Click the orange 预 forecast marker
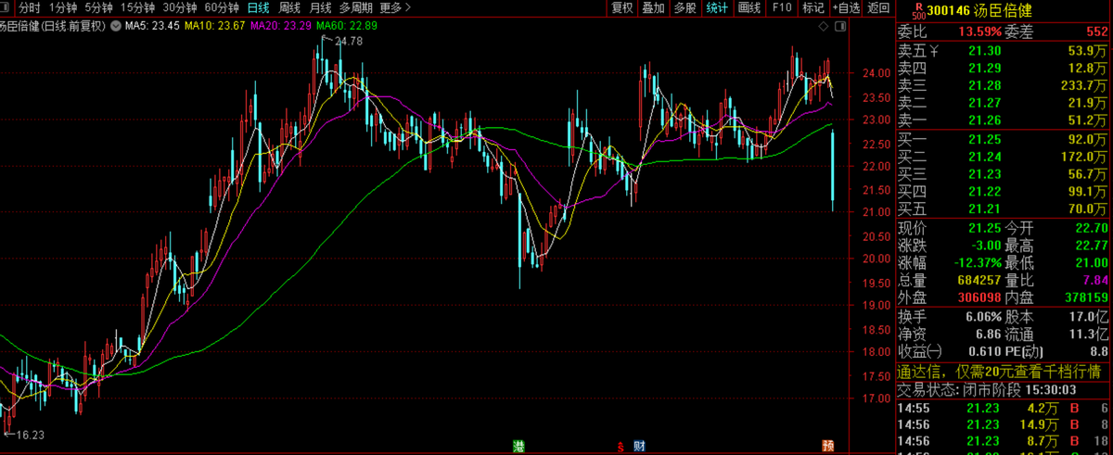Screen dimensions: 1113x455 pos(828,446)
